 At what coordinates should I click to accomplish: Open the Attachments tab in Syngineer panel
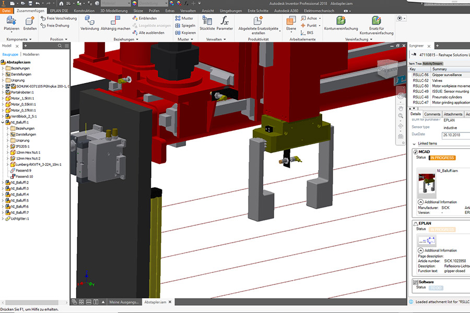(x=453, y=114)
